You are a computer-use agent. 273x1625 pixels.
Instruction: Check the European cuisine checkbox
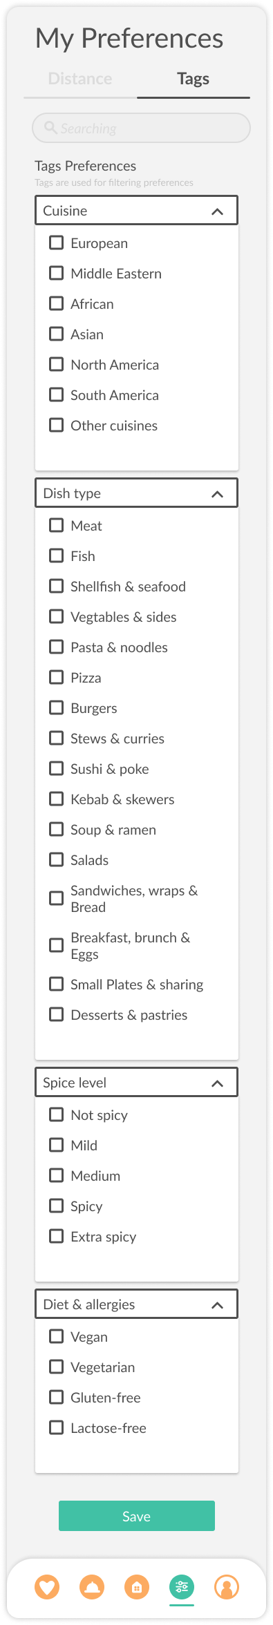click(x=56, y=243)
